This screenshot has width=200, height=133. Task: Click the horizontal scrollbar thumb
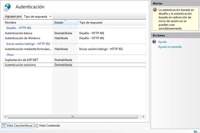[x=73, y=117]
